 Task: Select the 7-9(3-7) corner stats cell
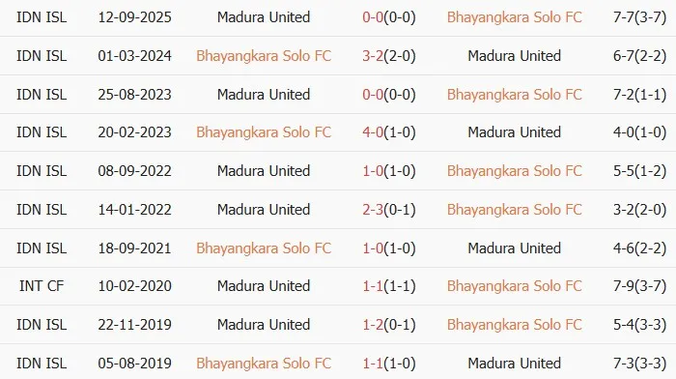tap(639, 286)
